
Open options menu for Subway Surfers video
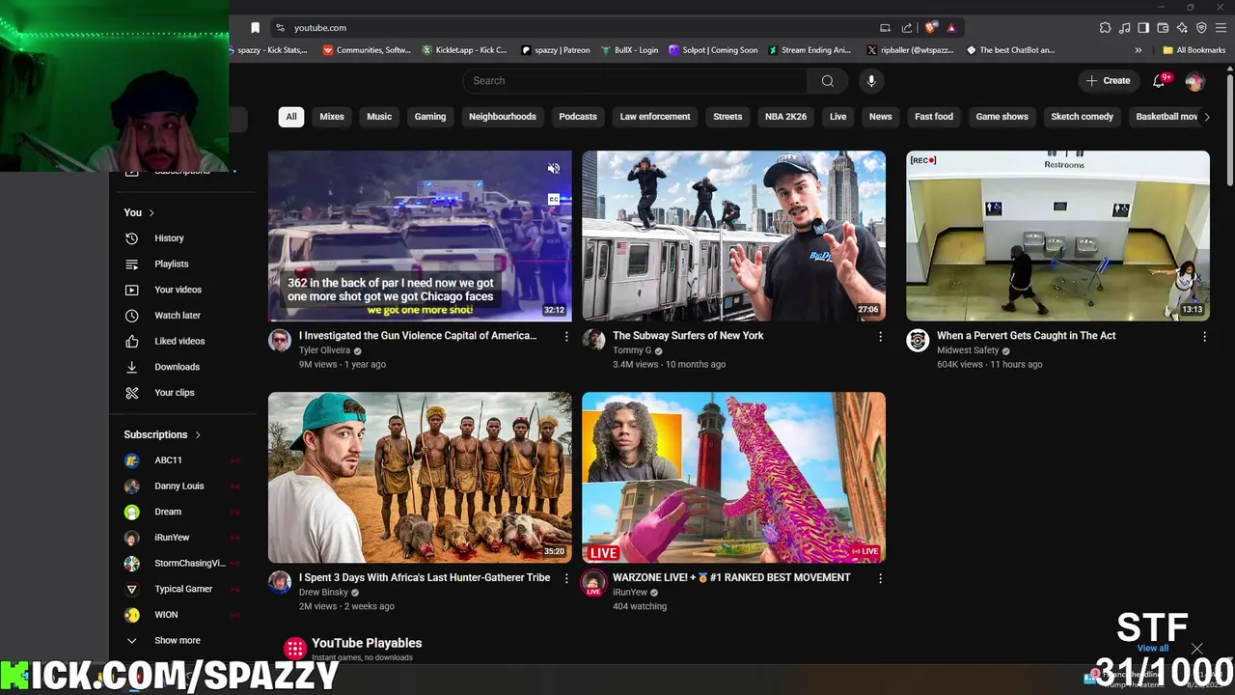pyautogui.click(x=880, y=337)
